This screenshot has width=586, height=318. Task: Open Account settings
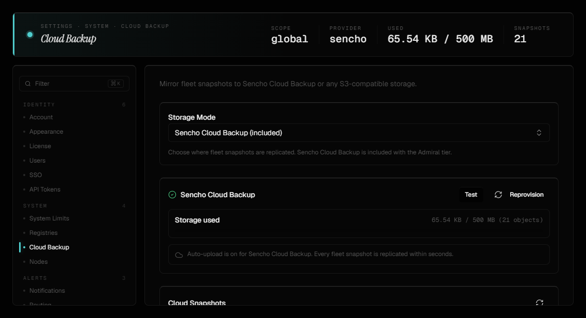(41, 117)
